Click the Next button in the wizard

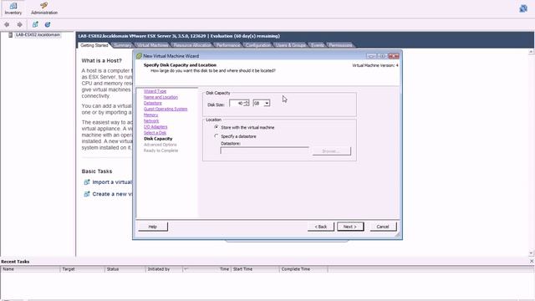click(350, 227)
